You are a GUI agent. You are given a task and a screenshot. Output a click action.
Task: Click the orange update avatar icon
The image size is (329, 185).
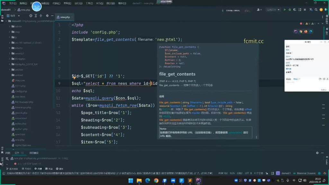[x=321, y=10]
